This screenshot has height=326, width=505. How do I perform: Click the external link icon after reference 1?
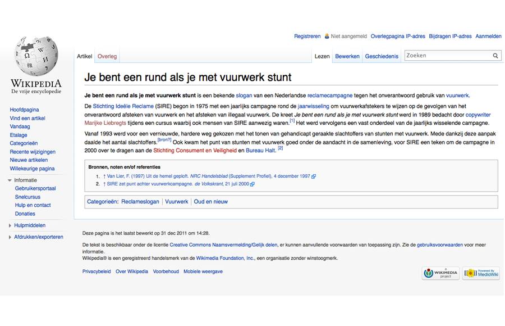313,176
